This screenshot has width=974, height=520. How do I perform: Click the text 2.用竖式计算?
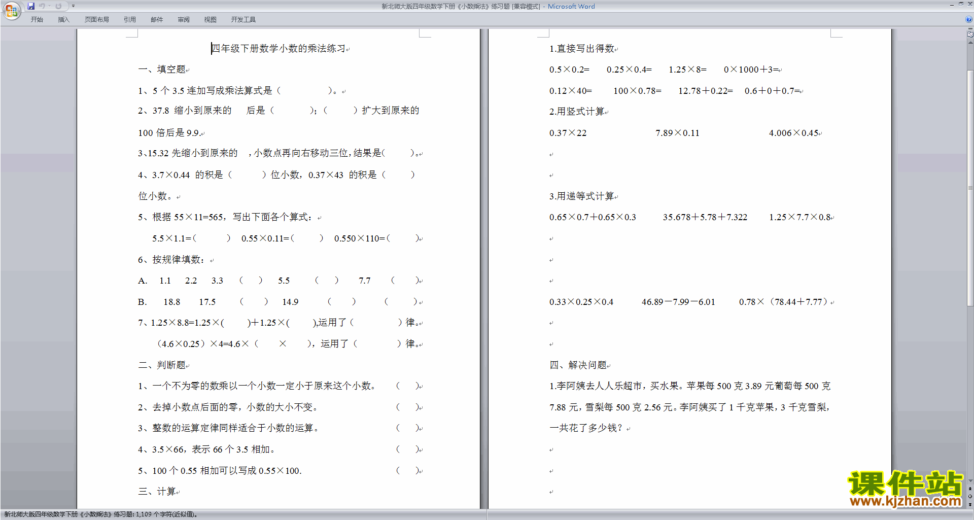577,112
